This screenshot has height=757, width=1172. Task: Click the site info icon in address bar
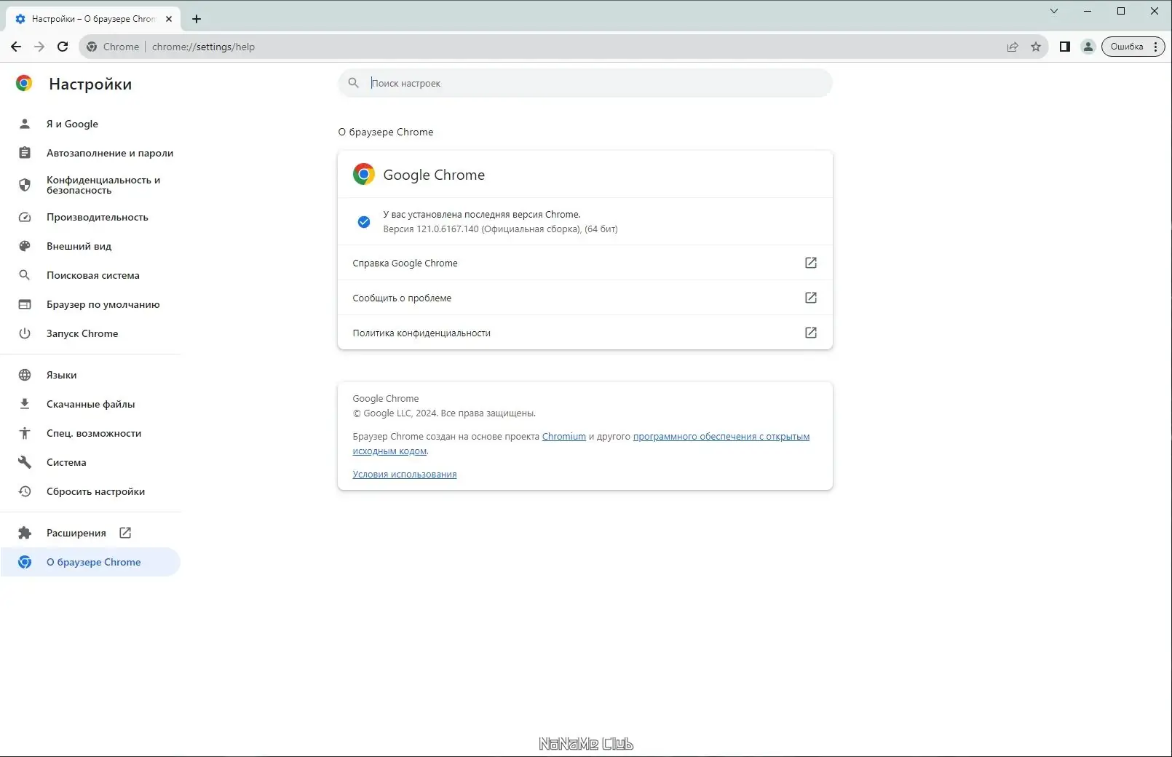[x=92, y=47]
